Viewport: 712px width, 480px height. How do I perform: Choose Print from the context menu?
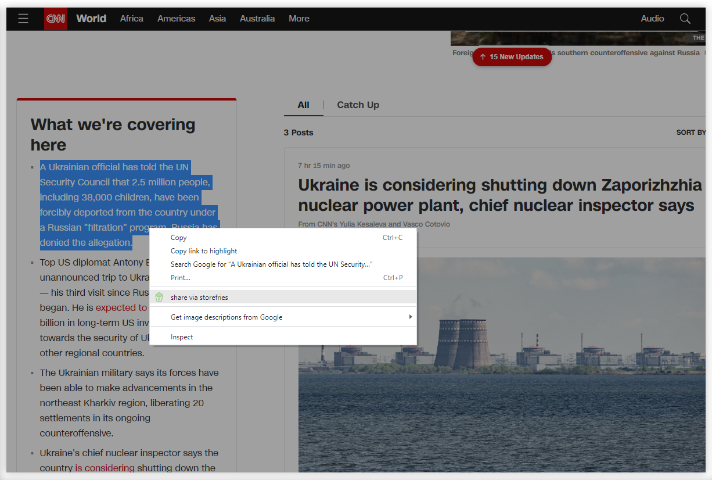[x=180, y=277]
